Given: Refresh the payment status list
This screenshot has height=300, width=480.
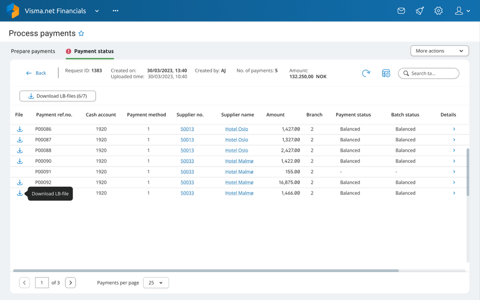Looking at the screenshot, I should click(366, 73).
